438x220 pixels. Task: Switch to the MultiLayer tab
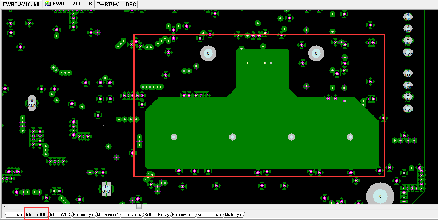(233, 215)
